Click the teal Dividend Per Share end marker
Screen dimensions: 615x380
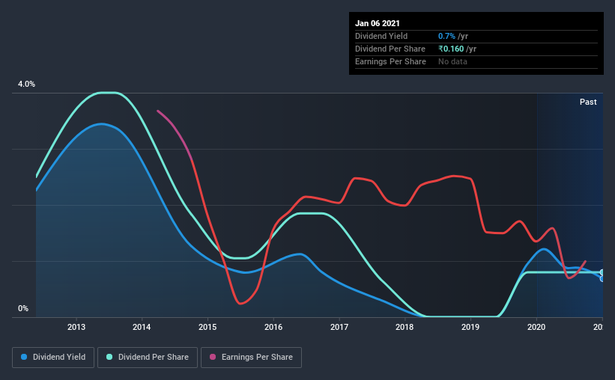[602, 272]
